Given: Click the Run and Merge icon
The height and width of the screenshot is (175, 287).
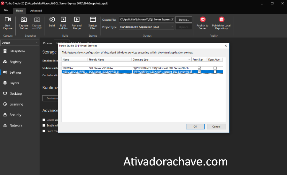Looking at the screenshot, I should click(x=76, y=20).
